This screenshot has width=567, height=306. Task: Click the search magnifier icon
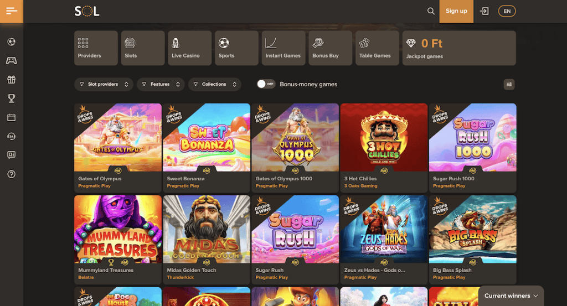point(431,11)
